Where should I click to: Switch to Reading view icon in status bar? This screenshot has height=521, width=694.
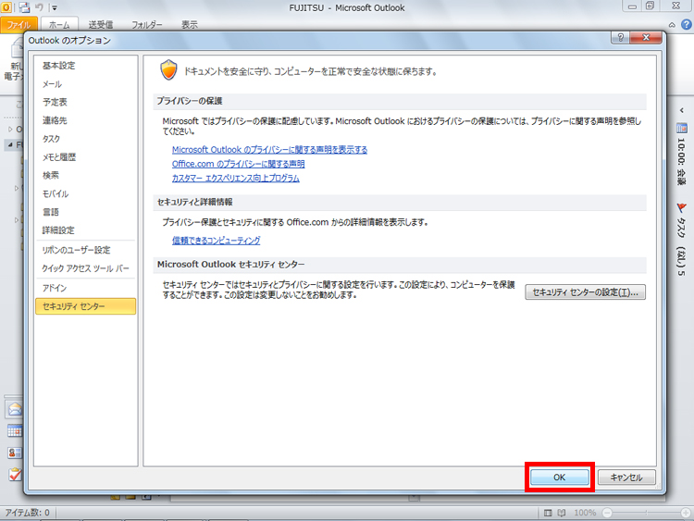click(x=562, y=513)
